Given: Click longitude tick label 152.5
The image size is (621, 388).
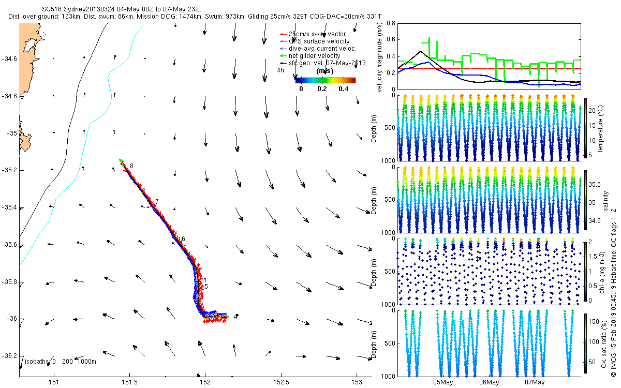Looking at the screenshot, I should point(281,382).
